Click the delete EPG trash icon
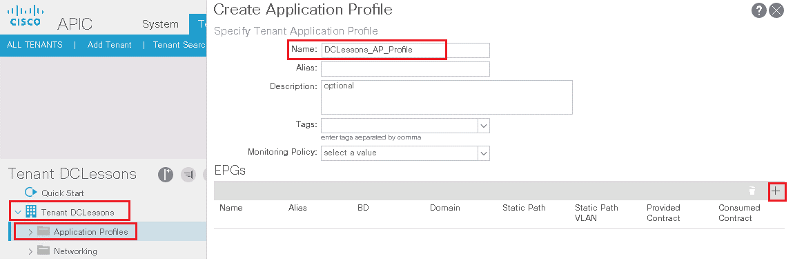Image resolution: width=804 pixels, height=261 pixels. [752, 191]
